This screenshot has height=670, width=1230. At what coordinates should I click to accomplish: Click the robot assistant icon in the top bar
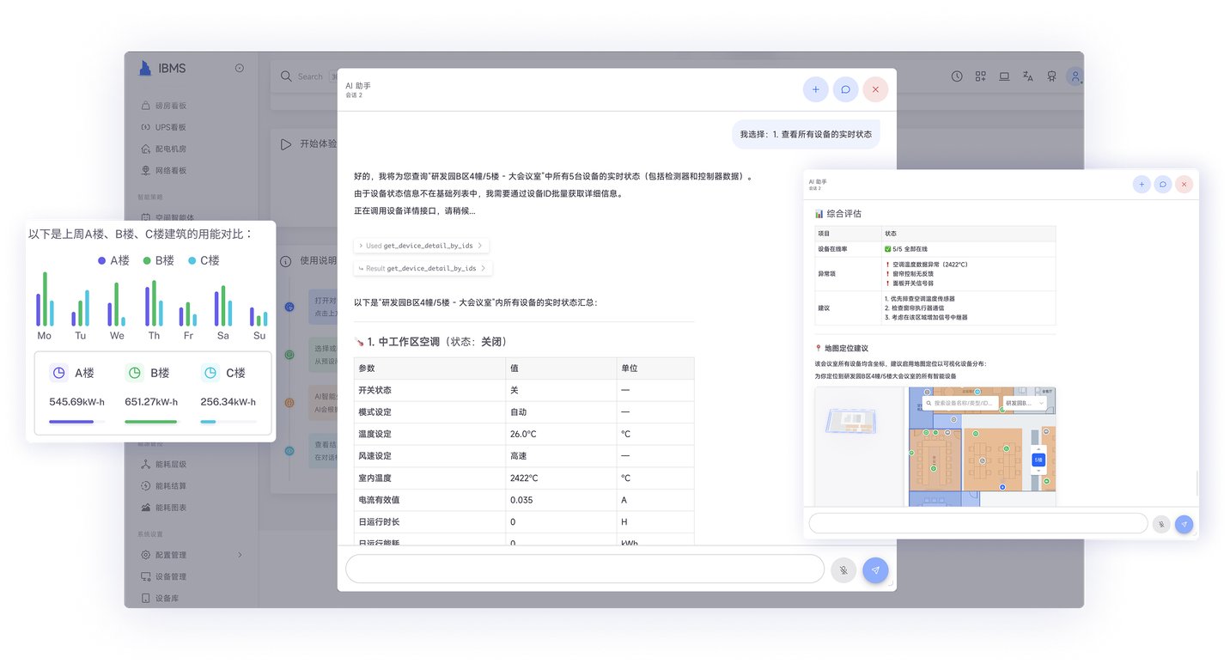[x=1051, y=76]
